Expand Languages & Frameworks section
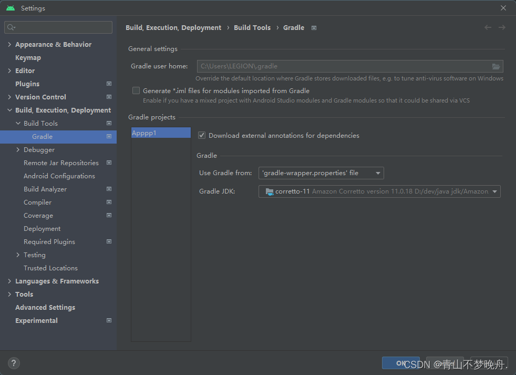Viewport: 516px width, 375px height. coord(9,281)
